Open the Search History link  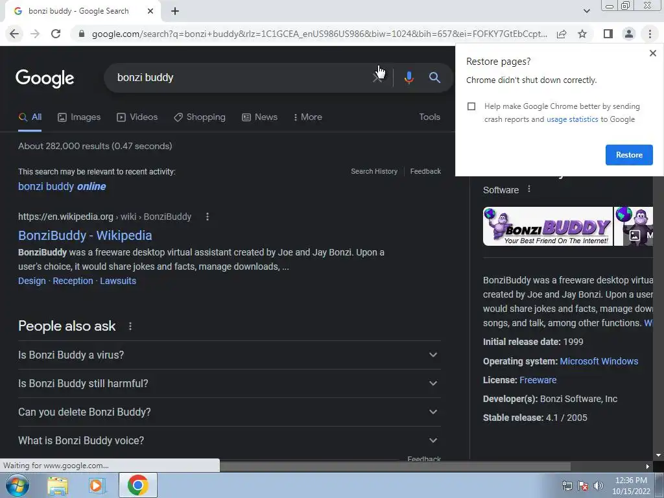tap(374, 171)
